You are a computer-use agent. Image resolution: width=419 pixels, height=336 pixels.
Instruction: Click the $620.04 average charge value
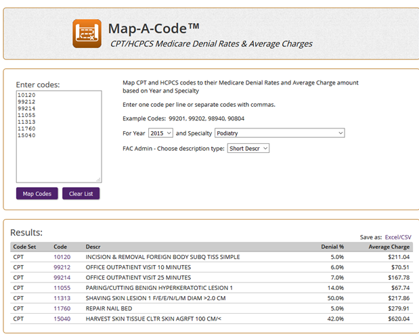click(x=399, y=318)
